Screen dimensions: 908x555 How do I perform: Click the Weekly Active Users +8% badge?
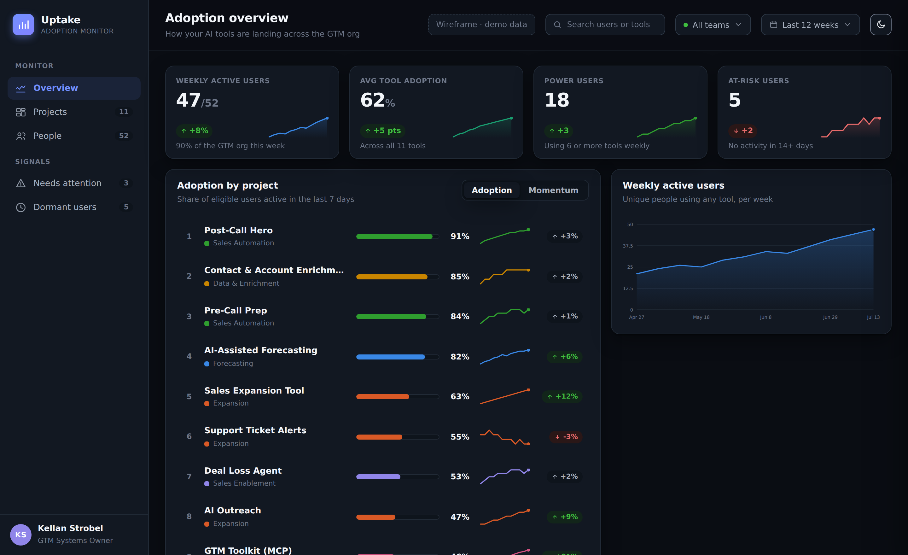tap(194, 131)
